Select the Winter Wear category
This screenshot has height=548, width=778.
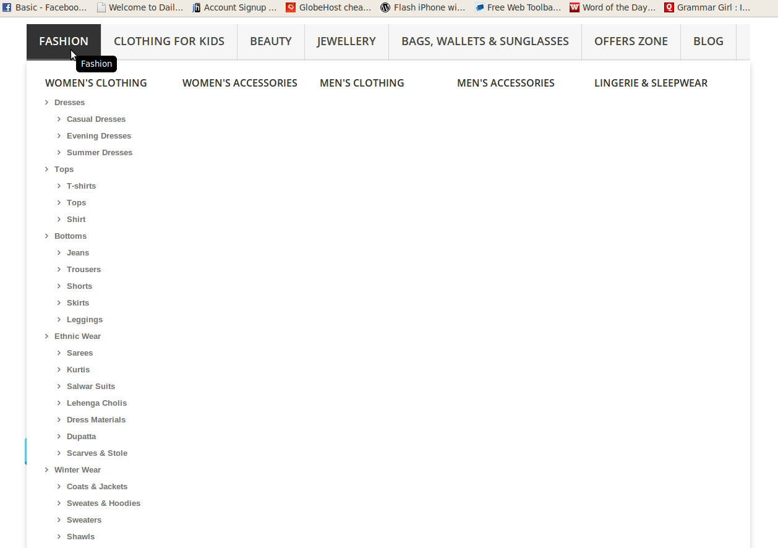[77, 470]
